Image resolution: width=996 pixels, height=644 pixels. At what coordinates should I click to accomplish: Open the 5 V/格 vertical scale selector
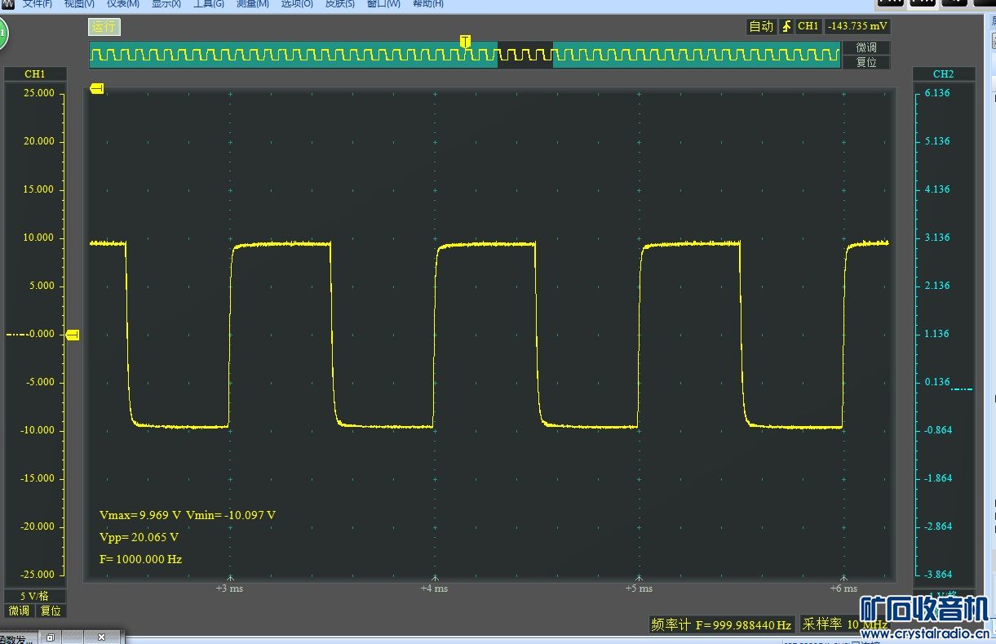(x=34, y=596)
